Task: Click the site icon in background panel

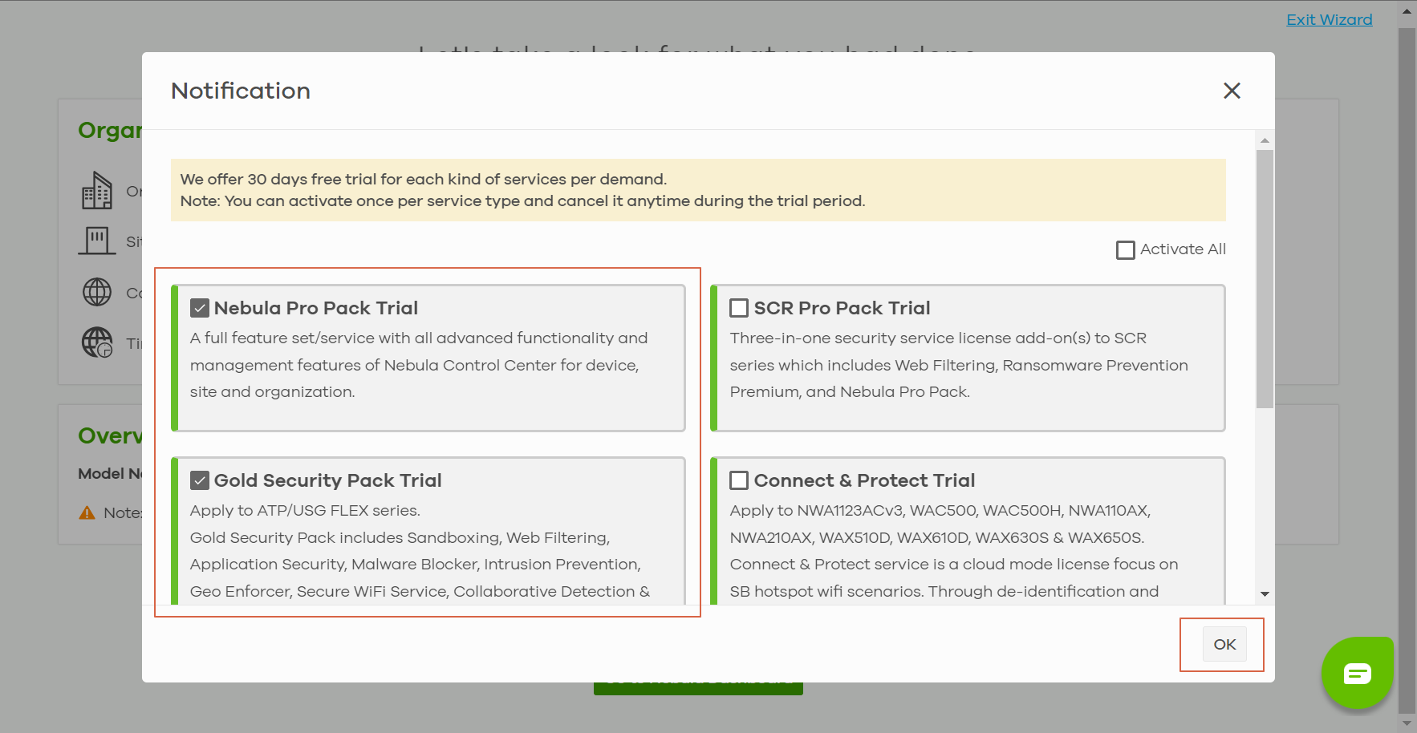Action: point(97,241)
